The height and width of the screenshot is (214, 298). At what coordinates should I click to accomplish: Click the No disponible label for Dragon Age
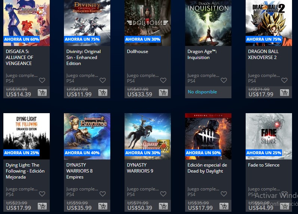202,92
